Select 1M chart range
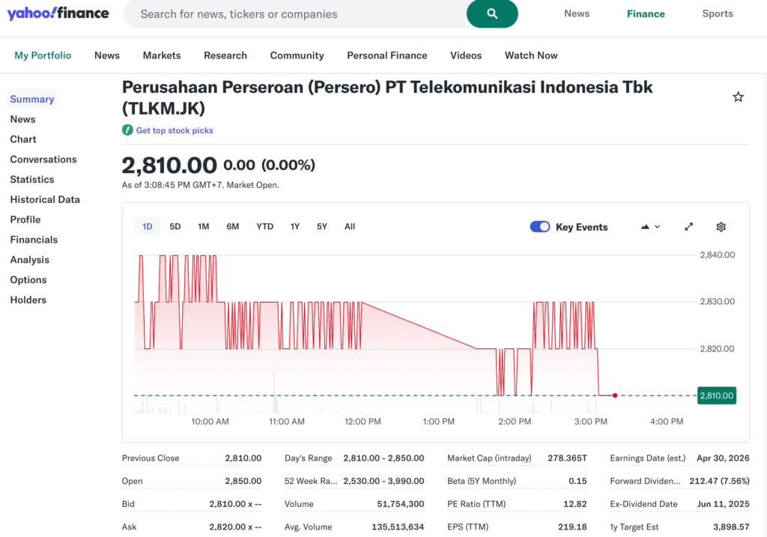The width and height of the screenshot is (767, 537). [204, 226]
